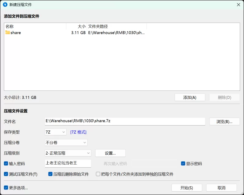
Task: Click inside the password field showing 上老王论坛当老王
Action: click(67, 164)
